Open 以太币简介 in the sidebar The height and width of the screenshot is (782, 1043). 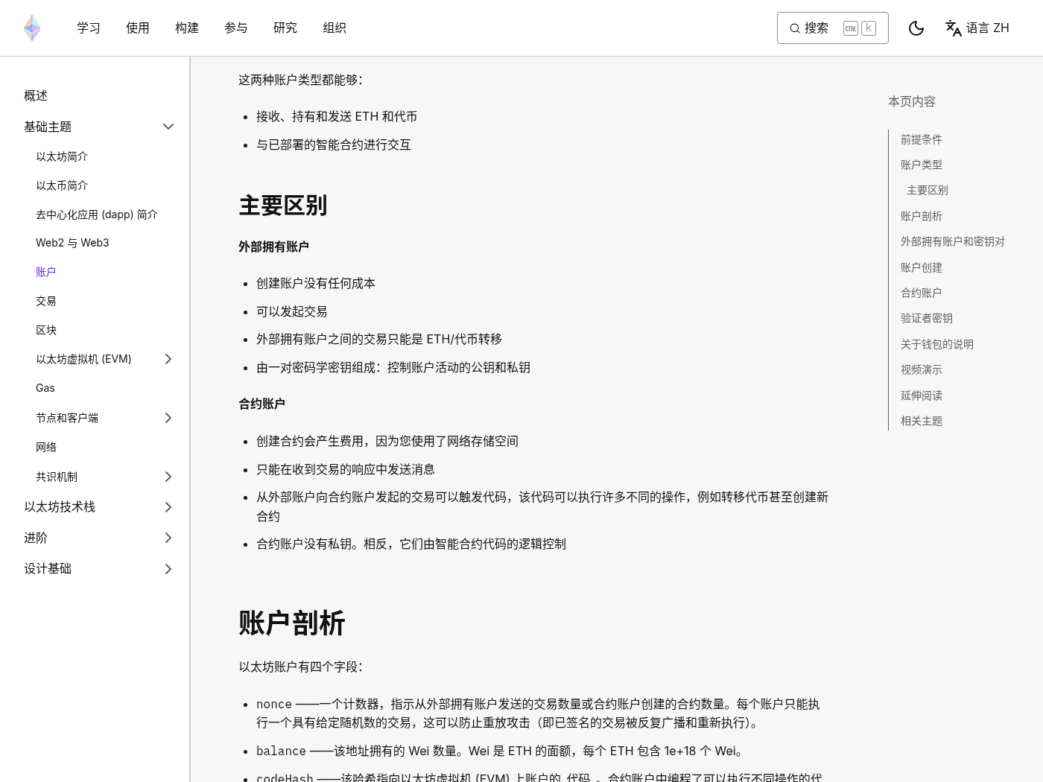pos(62,185)
